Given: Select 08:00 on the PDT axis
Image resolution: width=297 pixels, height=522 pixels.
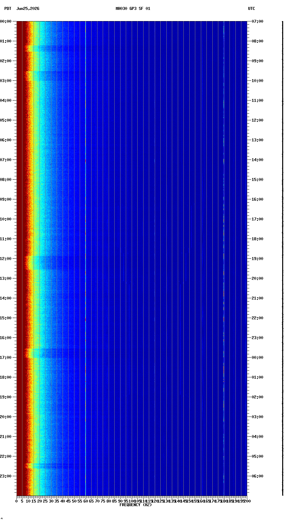Looking at the screenshot, I should coord(6,180).
